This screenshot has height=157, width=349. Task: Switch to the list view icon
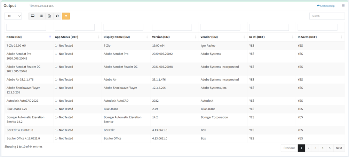41,16
